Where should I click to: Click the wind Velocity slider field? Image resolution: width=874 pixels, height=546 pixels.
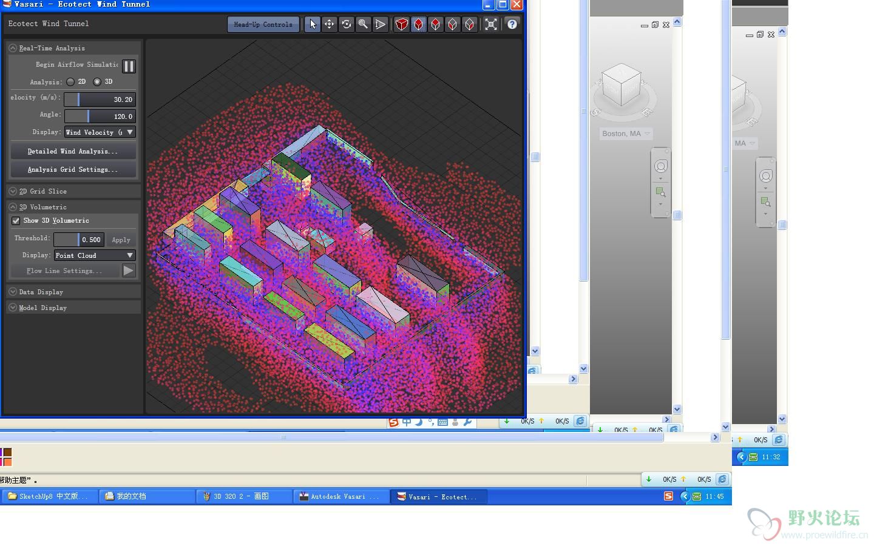(x=100, y=99)
